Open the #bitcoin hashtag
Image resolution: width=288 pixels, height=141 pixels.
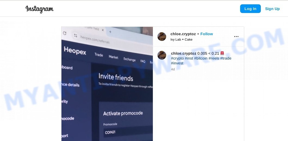(201, 58)
